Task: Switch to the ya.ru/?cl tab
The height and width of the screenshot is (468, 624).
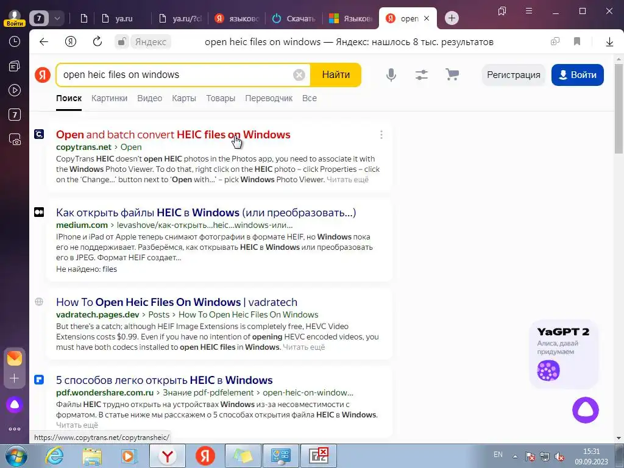Action: (x=180, y=18)
